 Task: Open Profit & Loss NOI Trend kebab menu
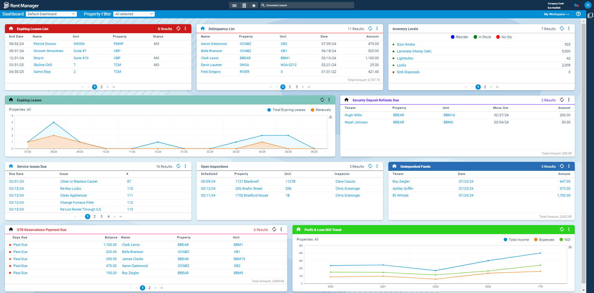pos(569,229)
